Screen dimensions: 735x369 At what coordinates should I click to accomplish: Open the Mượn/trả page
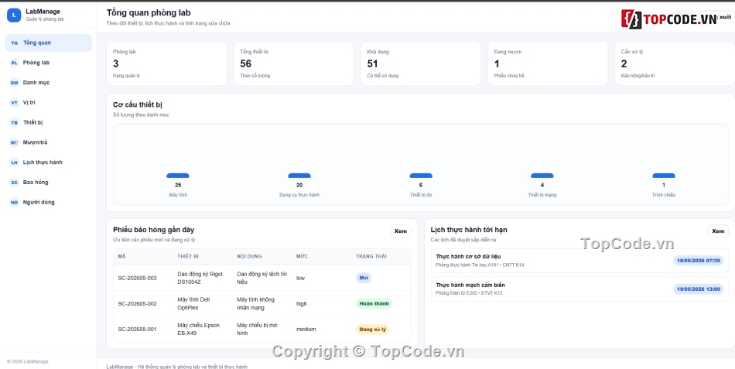pos(48,142)
